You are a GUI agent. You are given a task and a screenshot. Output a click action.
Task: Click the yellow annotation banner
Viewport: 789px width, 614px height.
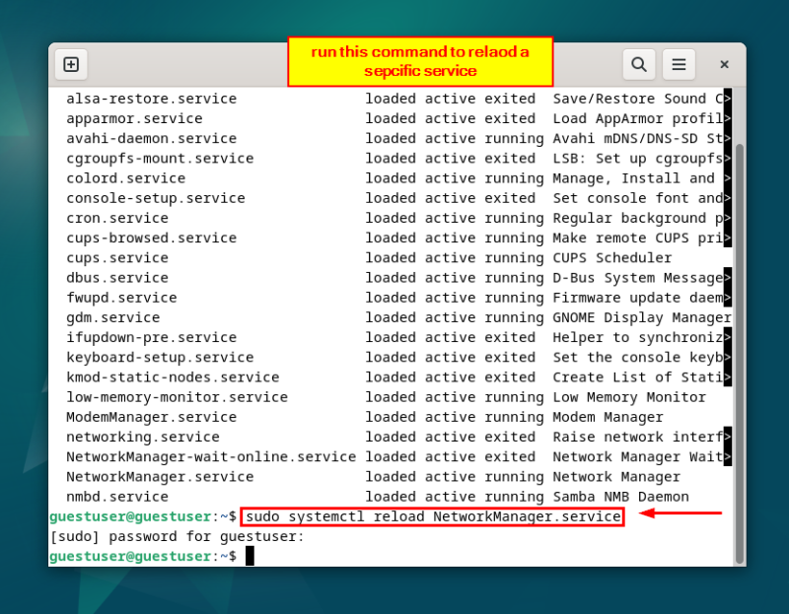[x=419, y=62]
